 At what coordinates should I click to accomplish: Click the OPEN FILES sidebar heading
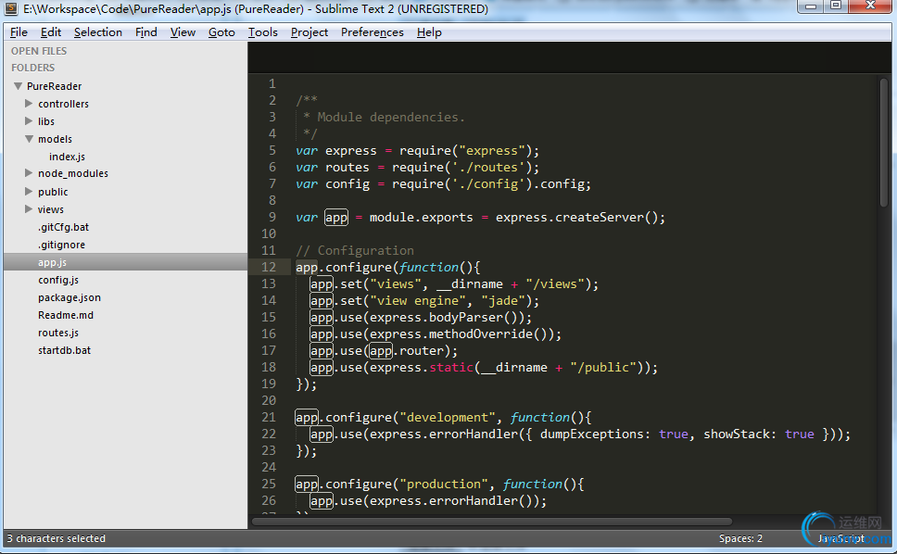click(x=39, y=51)
